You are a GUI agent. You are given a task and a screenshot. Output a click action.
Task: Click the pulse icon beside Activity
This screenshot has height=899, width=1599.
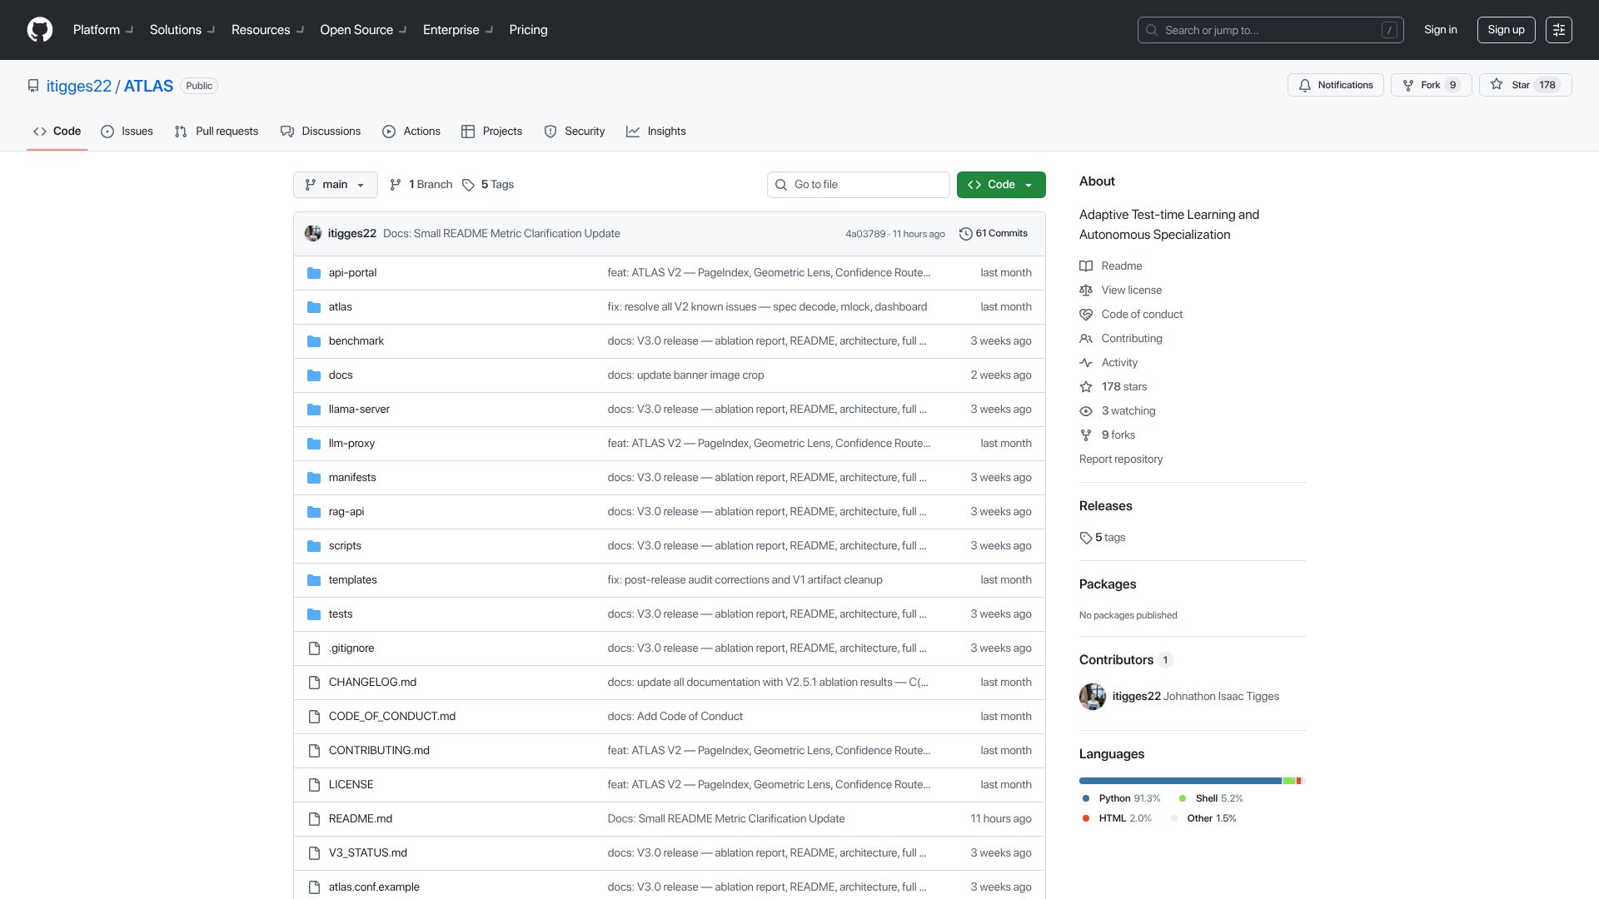coord(1086,363)
